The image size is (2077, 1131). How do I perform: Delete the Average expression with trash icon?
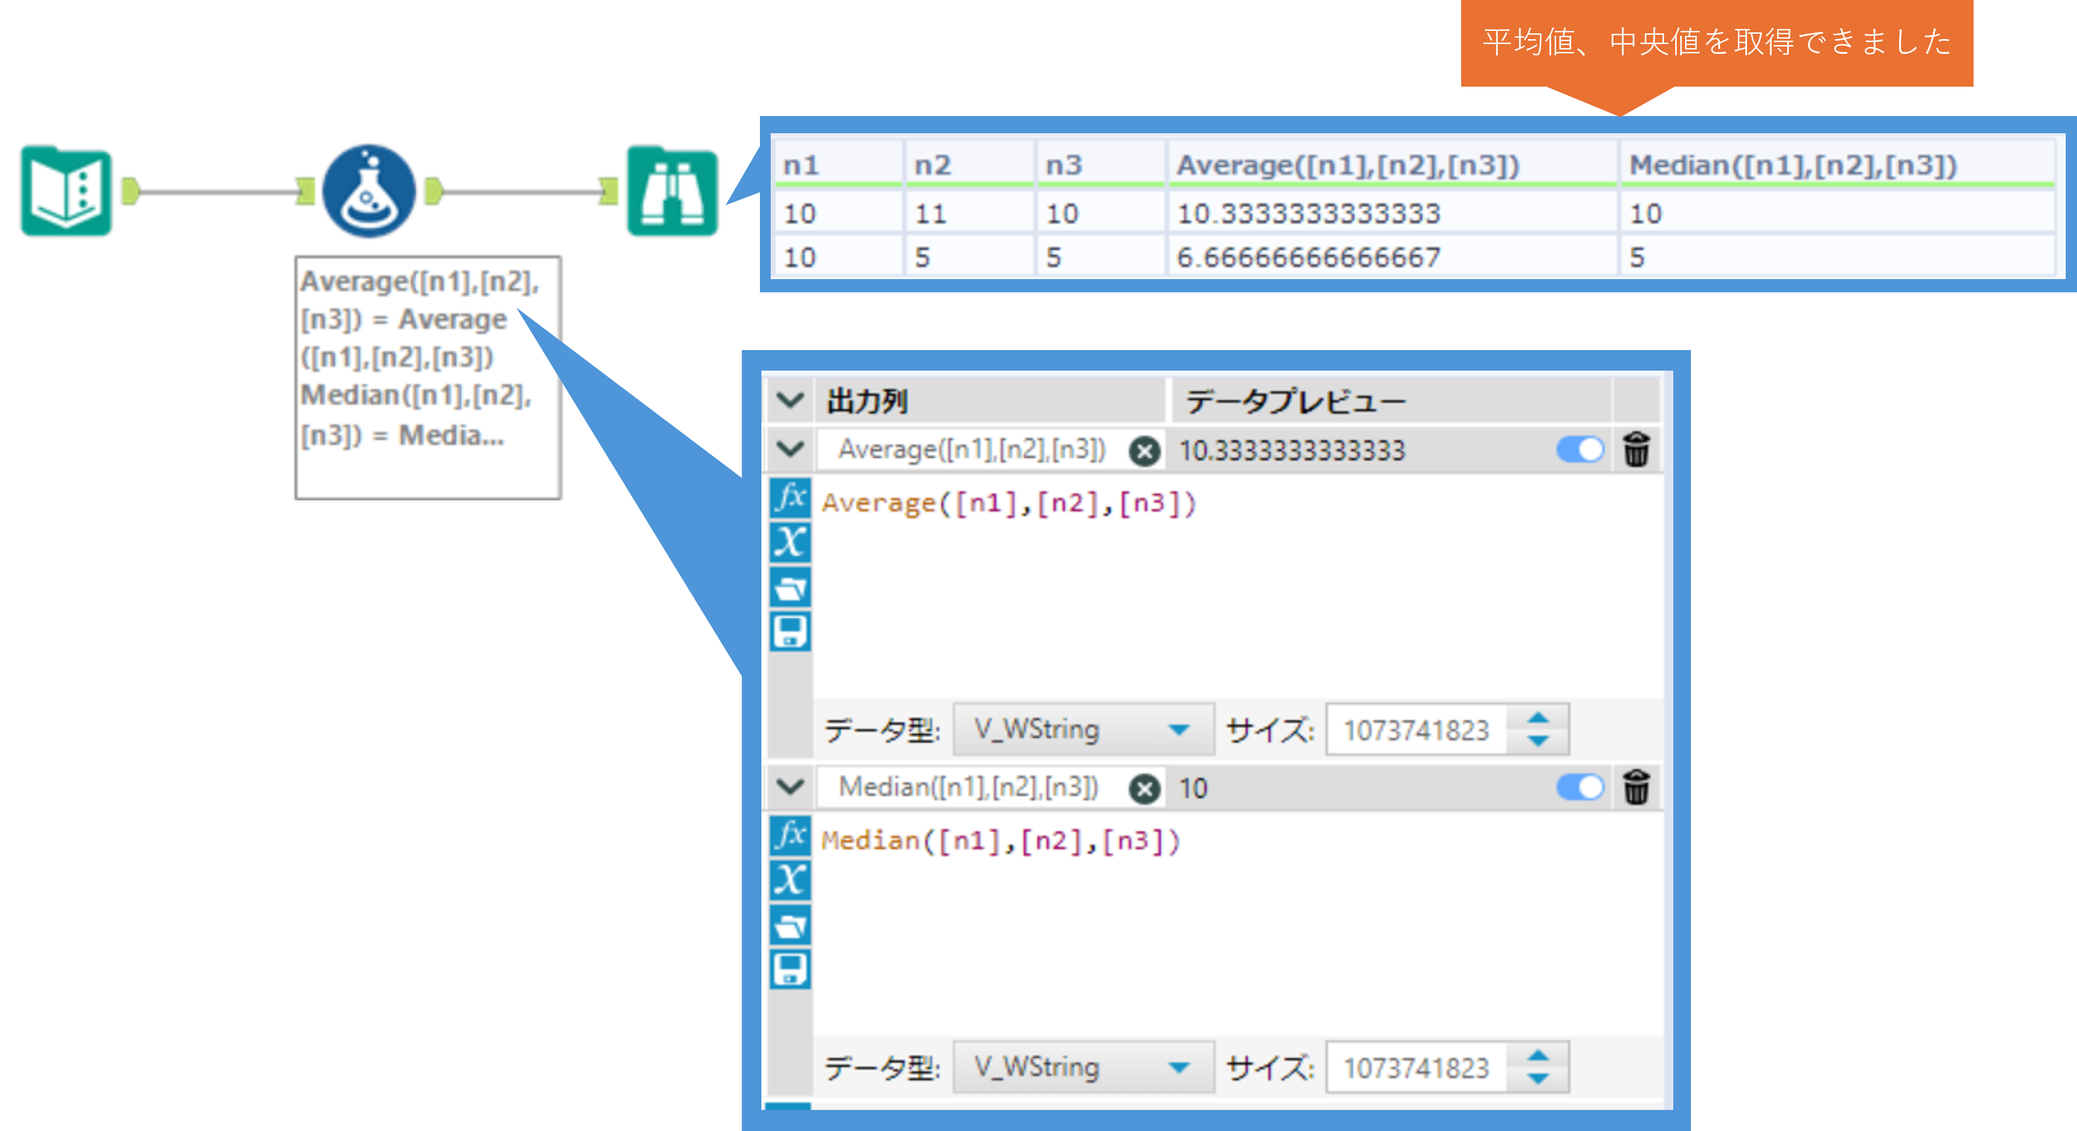(x=1636, y=449)
